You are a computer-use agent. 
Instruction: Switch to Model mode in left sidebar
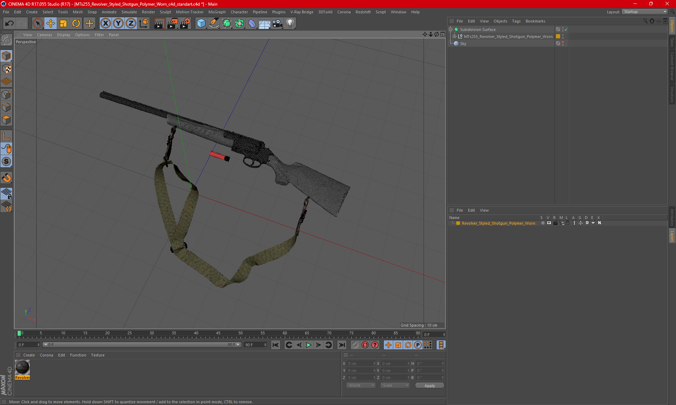pos(6,56)
